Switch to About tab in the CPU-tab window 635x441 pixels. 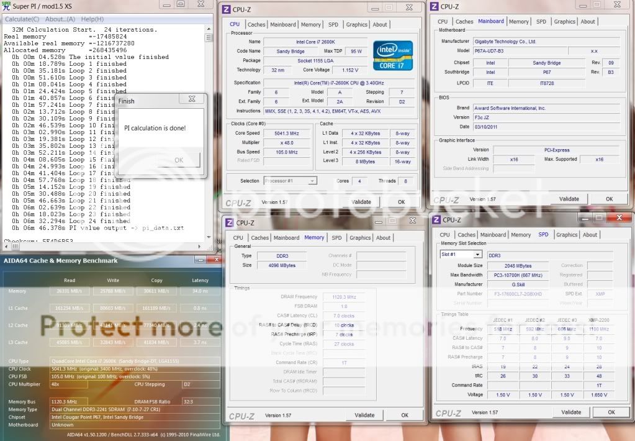click(x=380, y=25)
